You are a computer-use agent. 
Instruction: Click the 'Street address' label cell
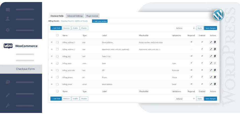pos(107,42)
